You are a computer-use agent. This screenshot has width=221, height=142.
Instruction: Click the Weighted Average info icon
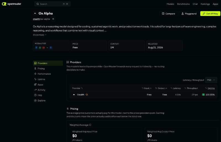(x=90, y=125)
